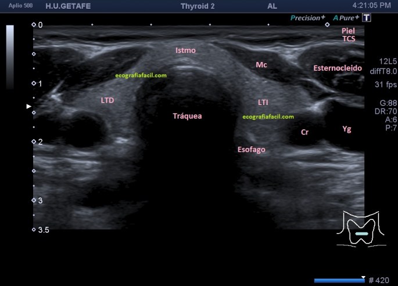Toggle the diffT8.0 harmonic setting
The image size is (398, 286).
point(383,71)
